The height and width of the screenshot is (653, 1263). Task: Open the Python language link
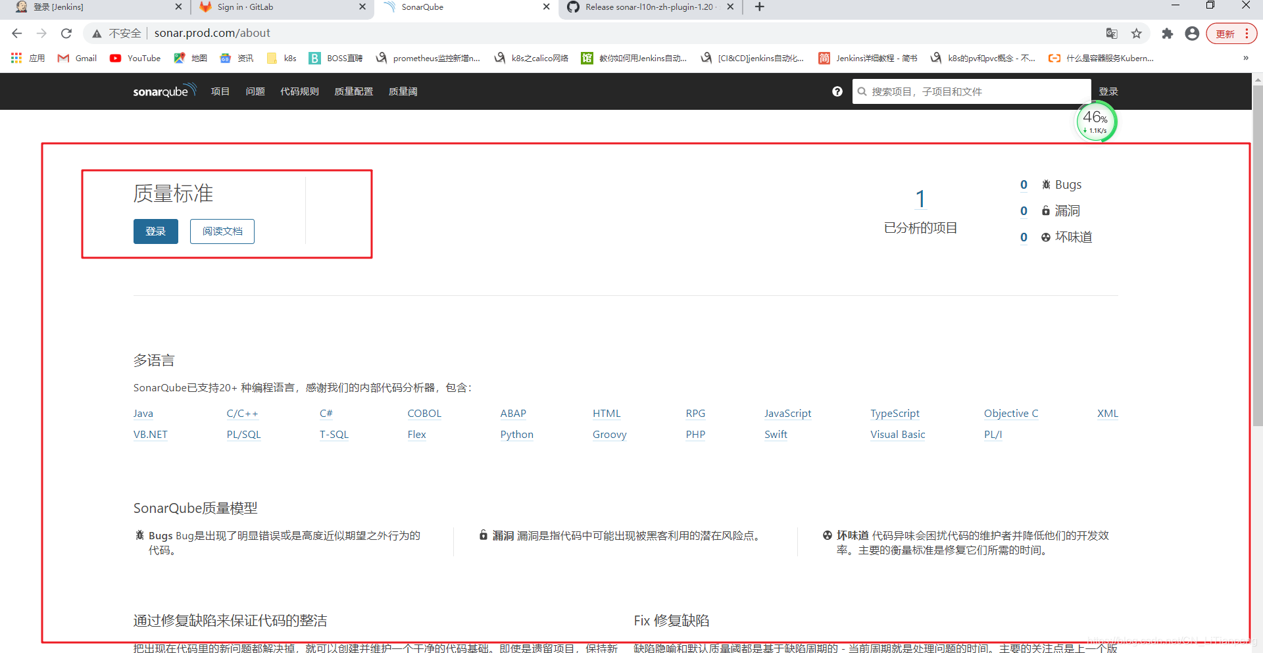pos(517,435)
